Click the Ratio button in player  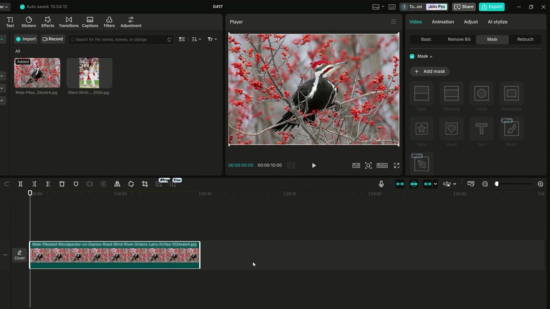click(382, 165)
